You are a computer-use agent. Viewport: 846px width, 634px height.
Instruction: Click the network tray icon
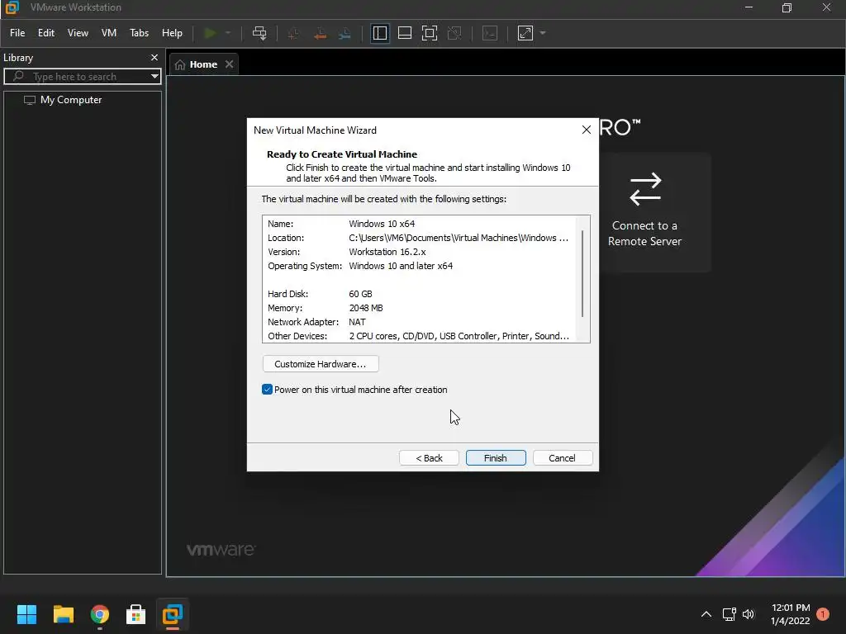729,614
